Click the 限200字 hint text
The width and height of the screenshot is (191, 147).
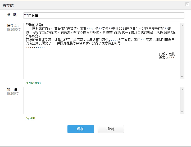click(x=13, y=94)
